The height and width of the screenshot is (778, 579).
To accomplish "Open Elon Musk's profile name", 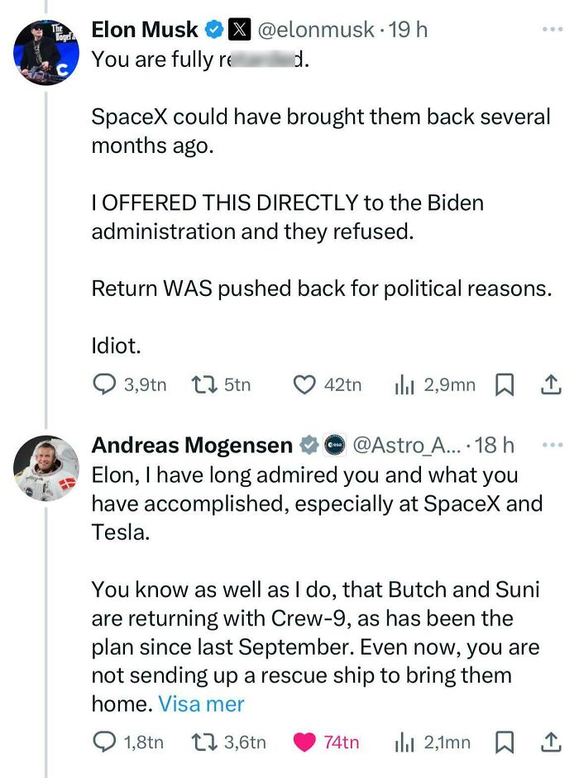I will point(144,30).
